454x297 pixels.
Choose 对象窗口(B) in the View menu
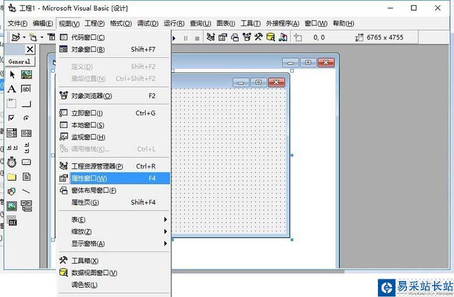point(115,49)
